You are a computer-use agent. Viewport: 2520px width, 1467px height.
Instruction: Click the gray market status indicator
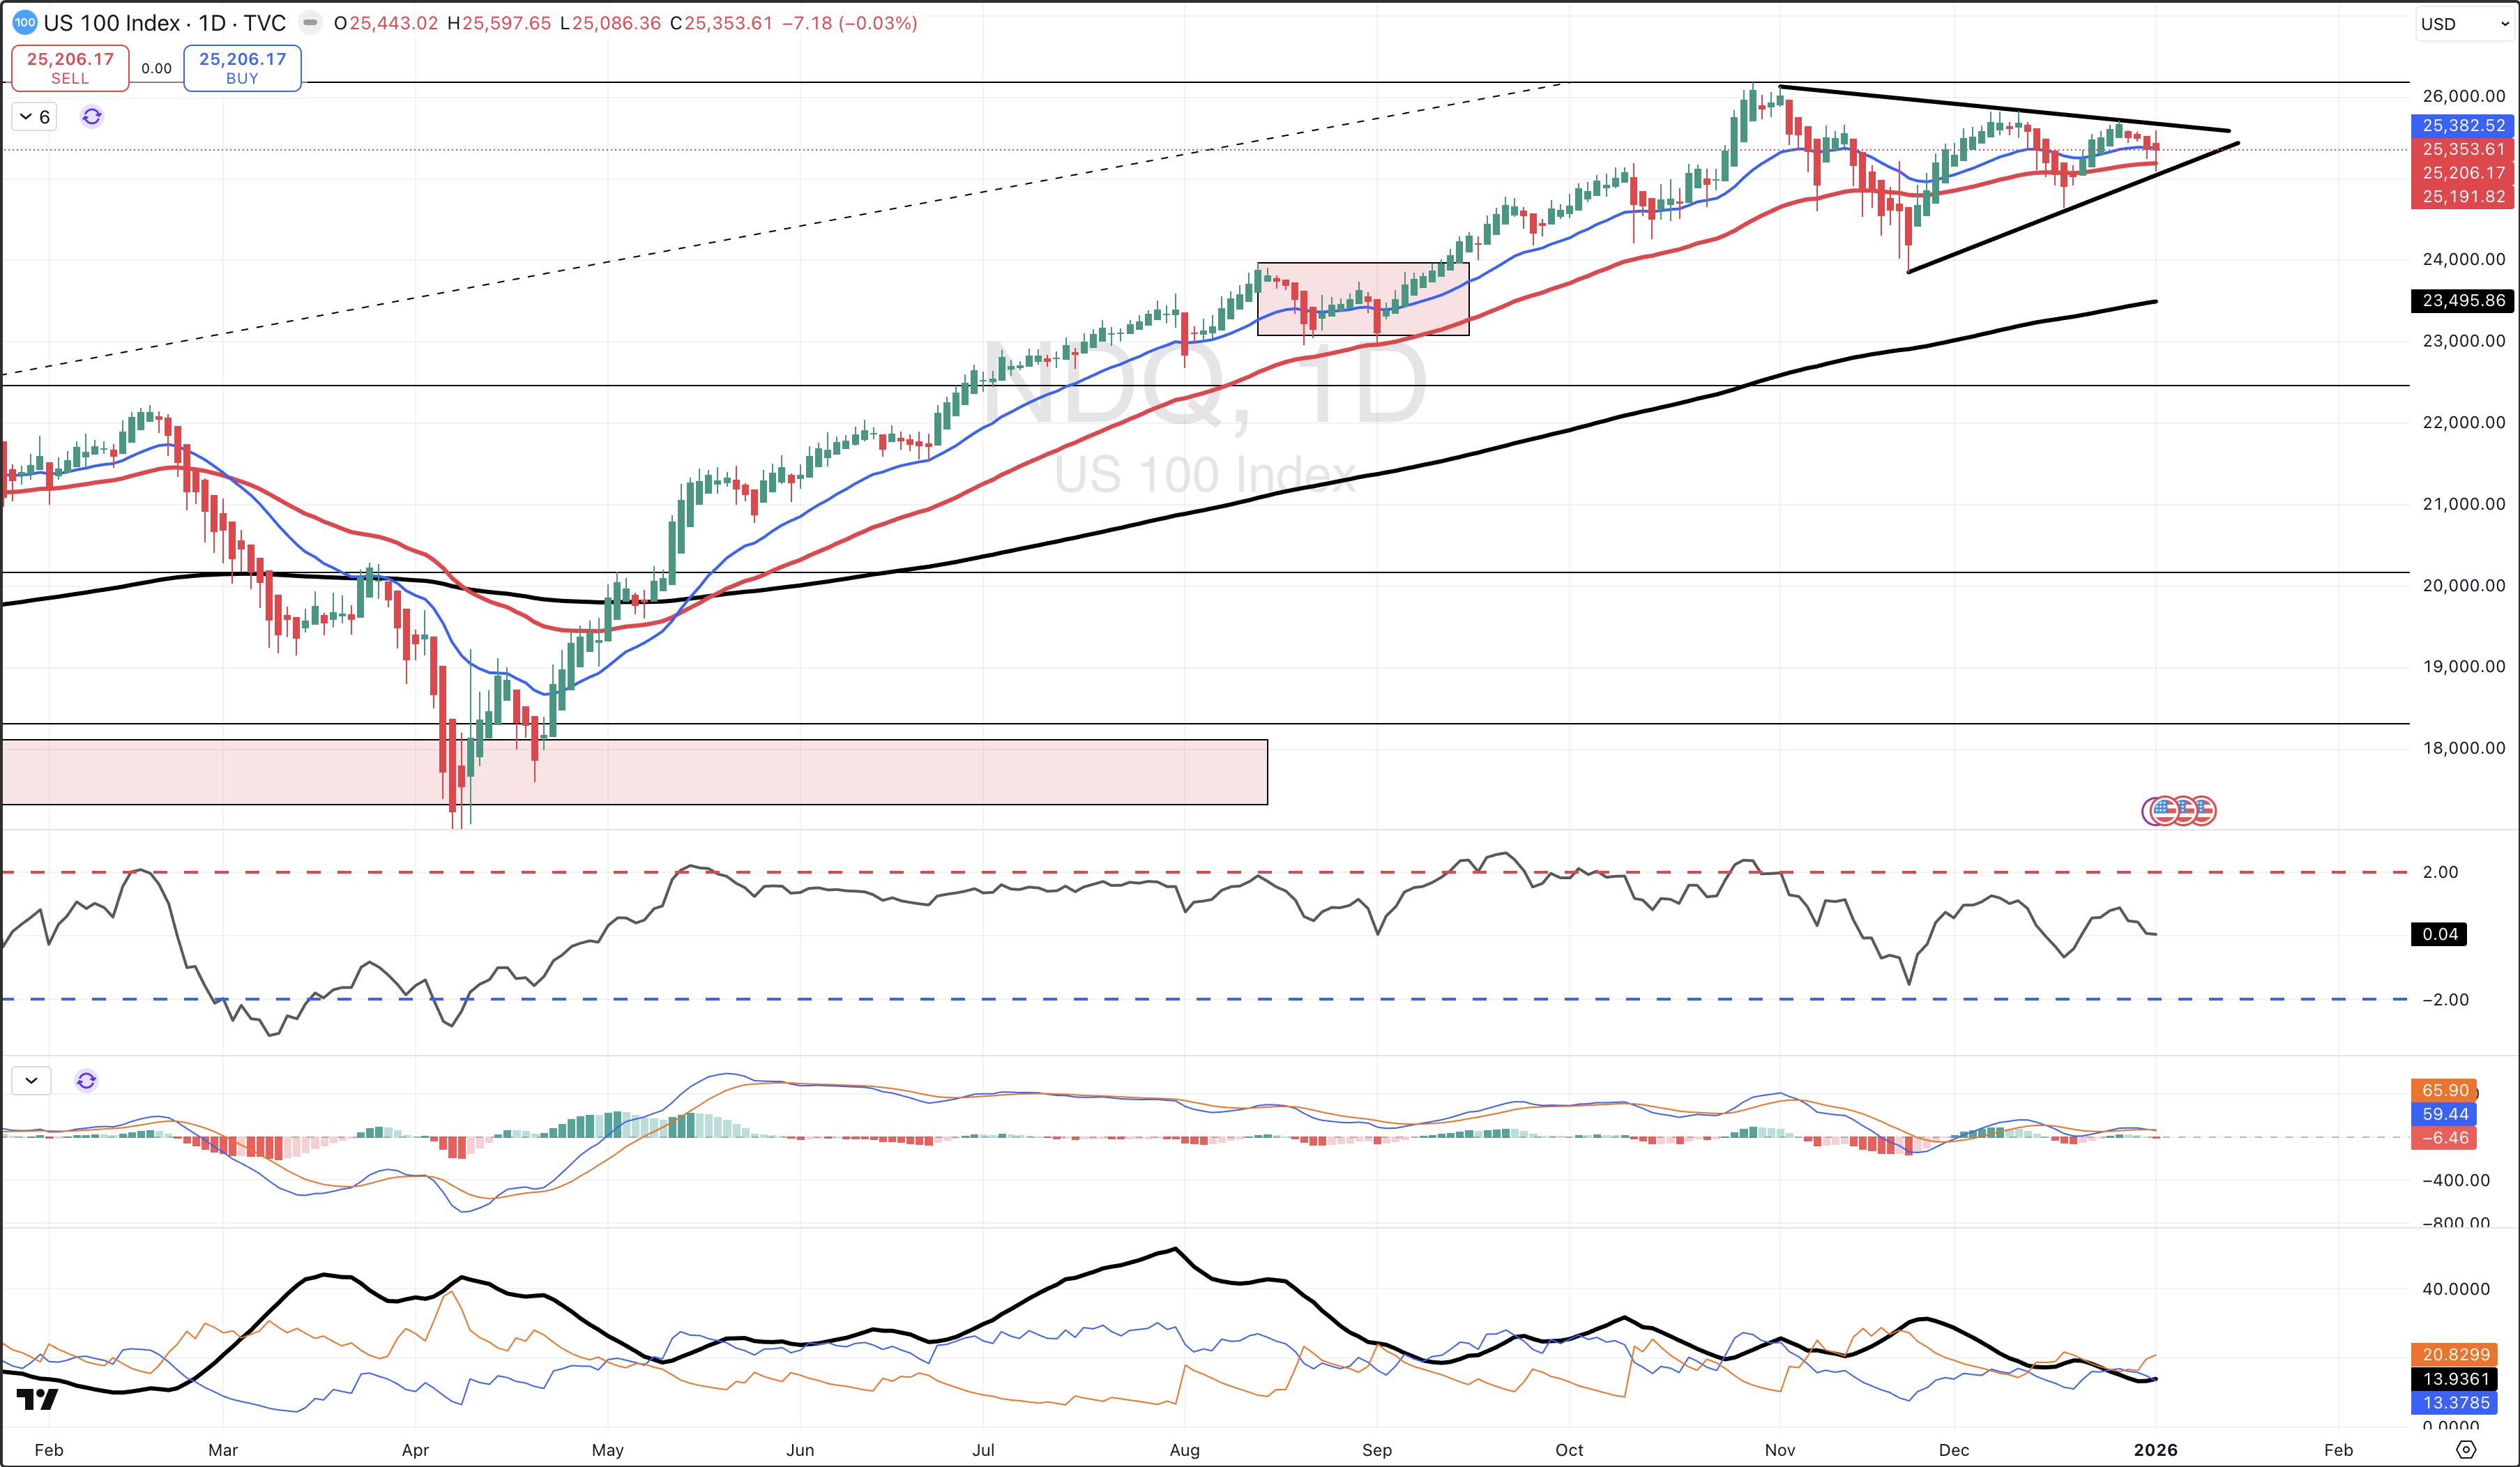point(311,23)
